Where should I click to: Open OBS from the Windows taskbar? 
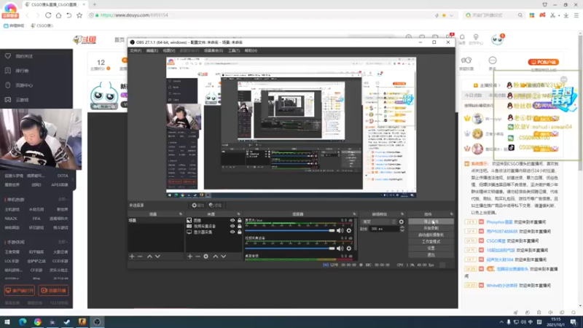[x=97, y=321]
